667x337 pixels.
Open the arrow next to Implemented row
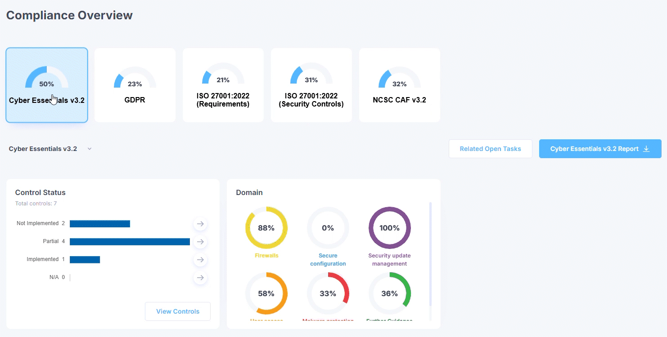(x=201, y=260)
